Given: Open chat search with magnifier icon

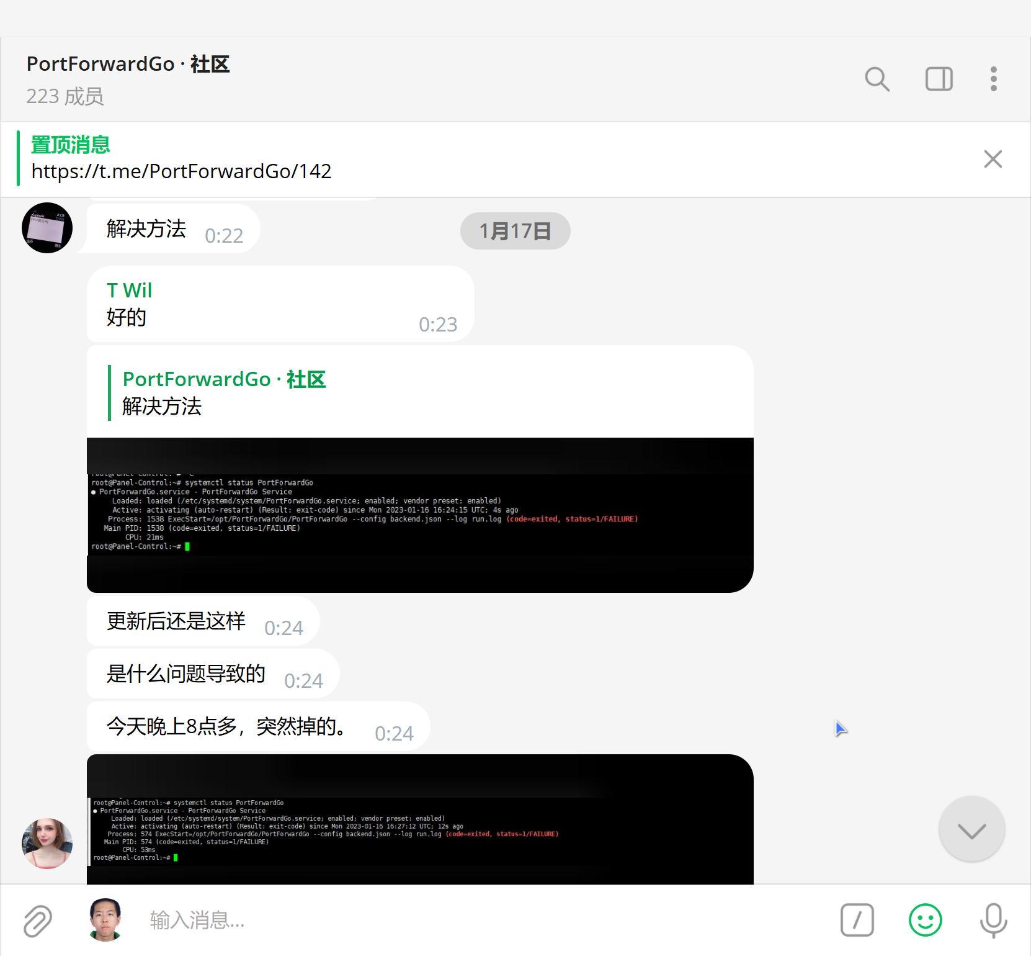Looking at the screenshot, I should [x=877, y=79].
